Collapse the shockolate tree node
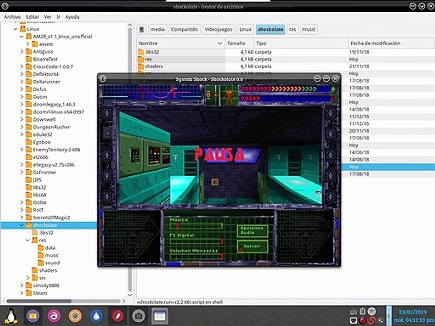This screenshot has width=435, height=326. [x=22, y=225]
